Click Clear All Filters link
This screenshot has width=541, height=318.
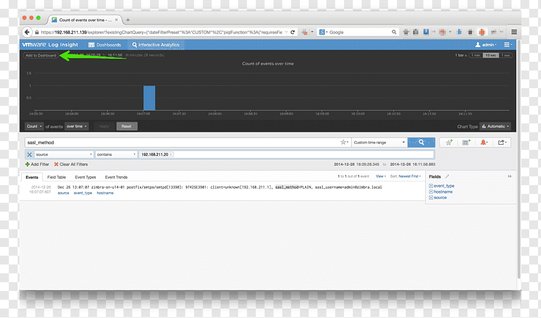pos(71,165)
